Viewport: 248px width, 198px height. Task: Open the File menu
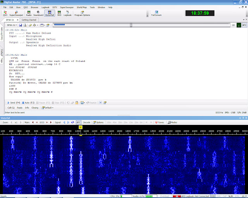point(5,7)
